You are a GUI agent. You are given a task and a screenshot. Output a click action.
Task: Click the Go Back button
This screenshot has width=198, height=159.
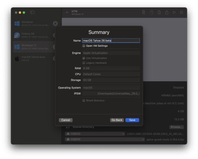pos(117,120)
